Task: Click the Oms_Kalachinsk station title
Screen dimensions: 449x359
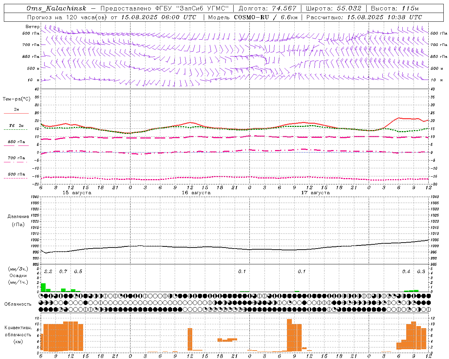Action: tap(56, 8)
